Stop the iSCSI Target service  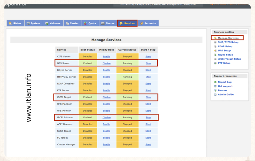pos(148,97)
